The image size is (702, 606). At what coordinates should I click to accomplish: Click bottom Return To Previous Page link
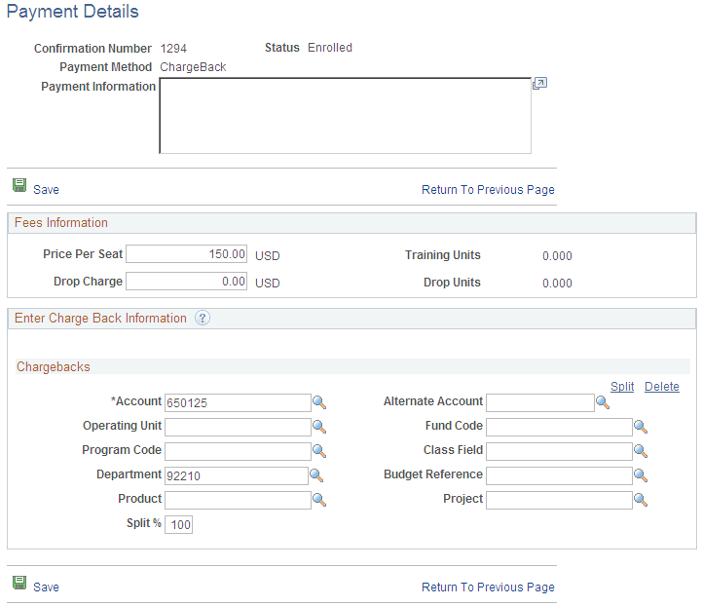coord(488,587)
